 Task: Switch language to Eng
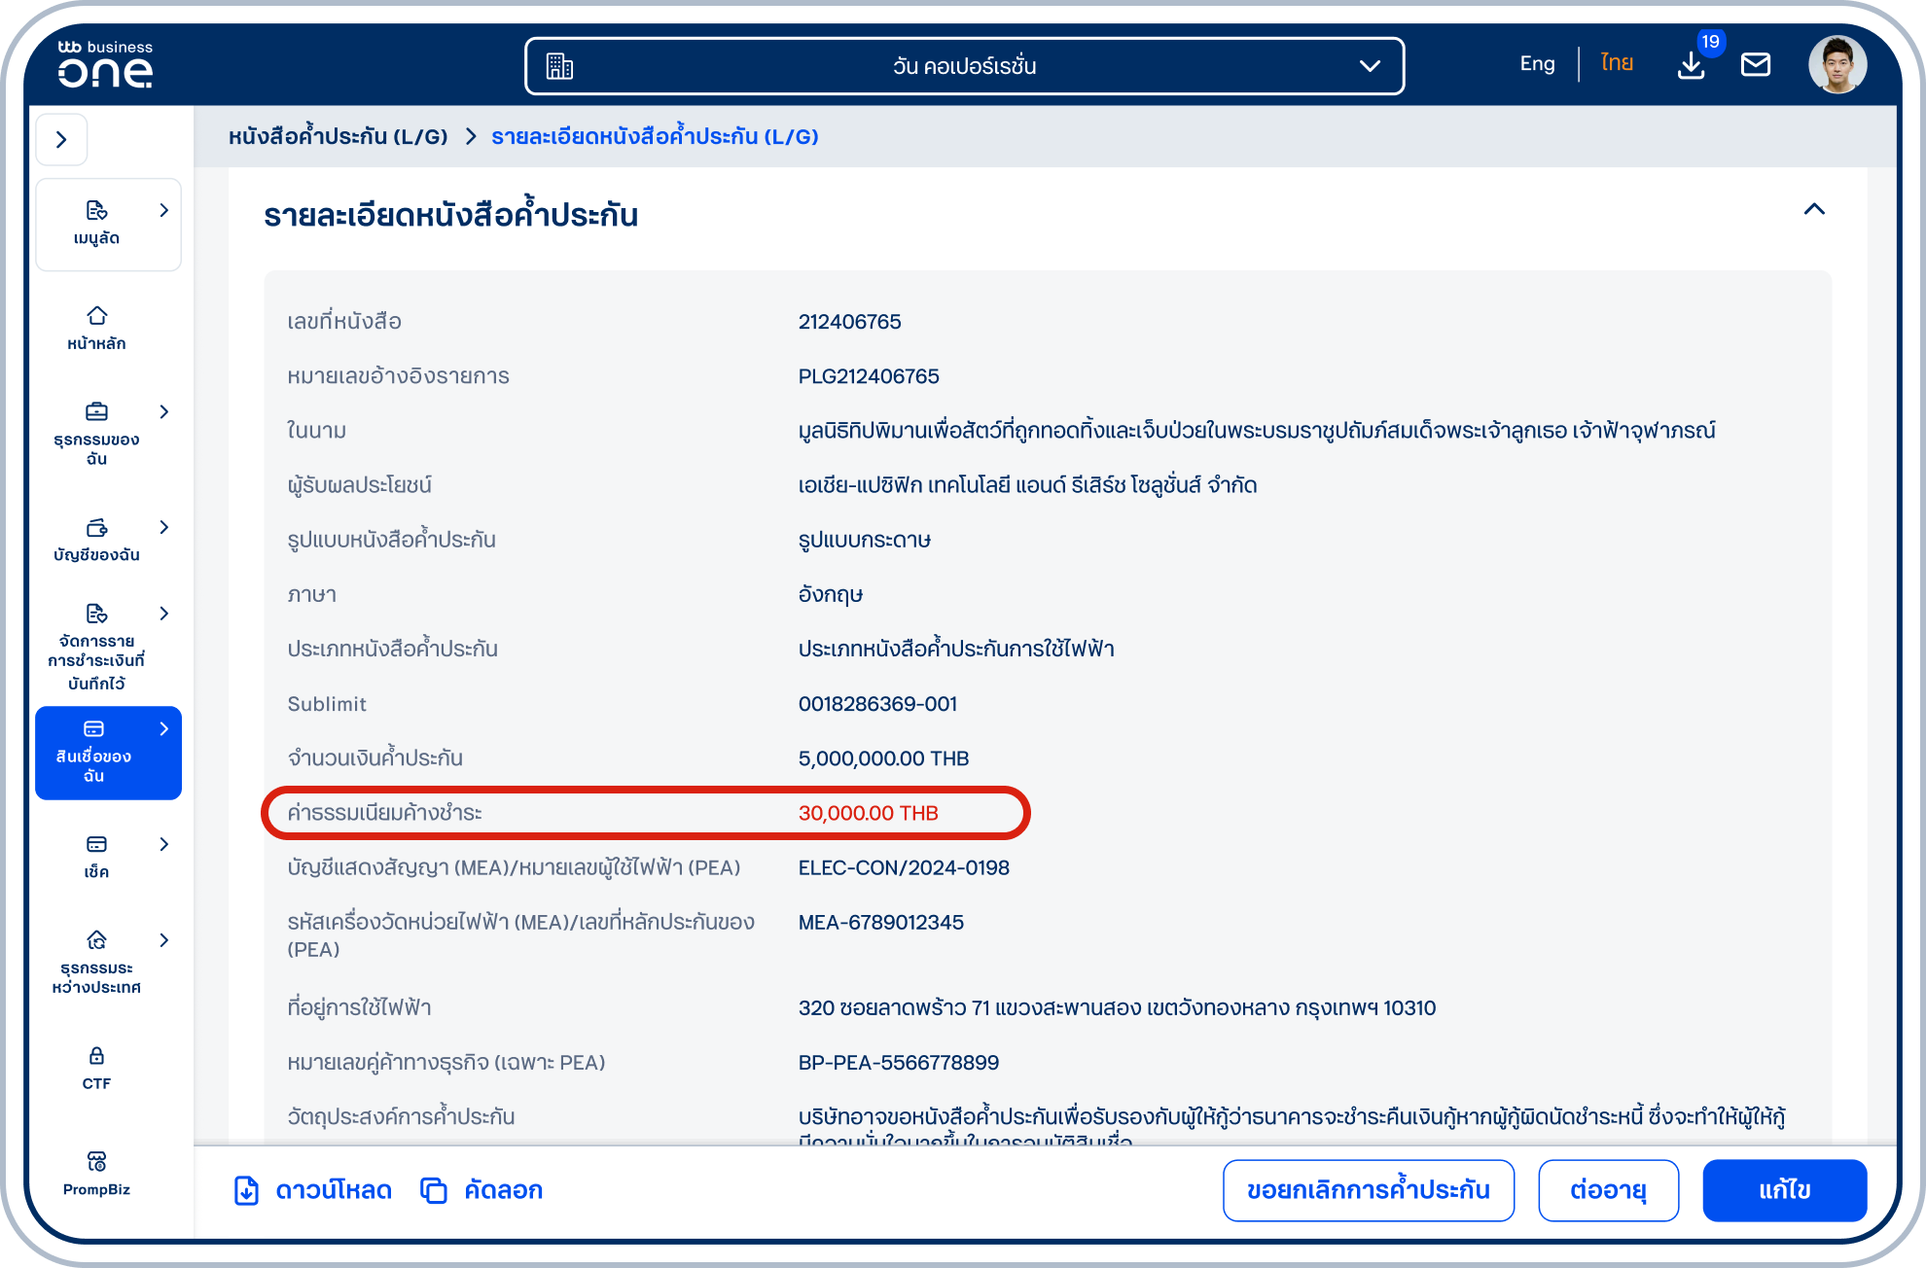[x=1537, y=64]
